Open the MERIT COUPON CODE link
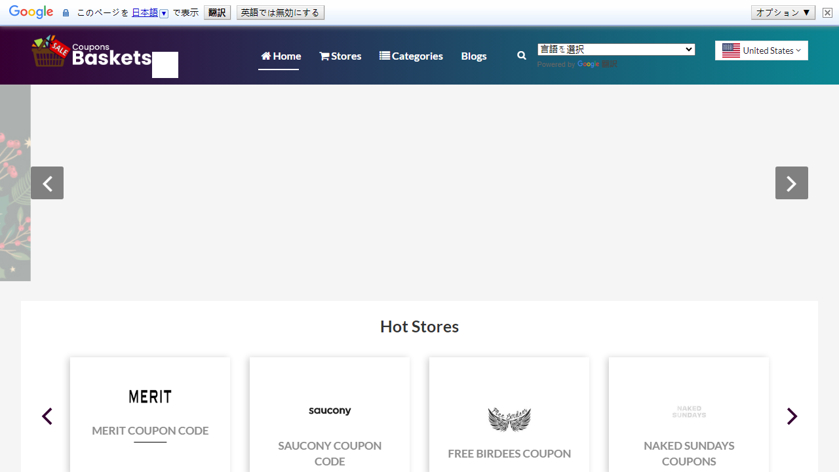The image size is (839, 472). click(149, 430)
